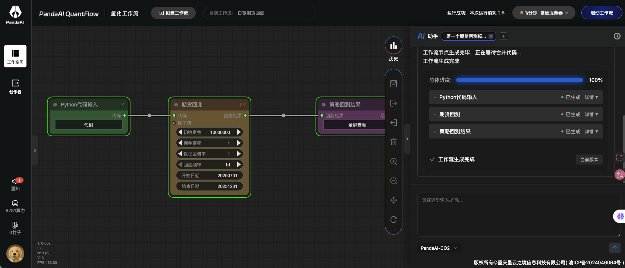Open the 工作空间 workspace in the sidebar
Image resolution: width=625 pixels, height=268 pixels.
coord(15,56)
